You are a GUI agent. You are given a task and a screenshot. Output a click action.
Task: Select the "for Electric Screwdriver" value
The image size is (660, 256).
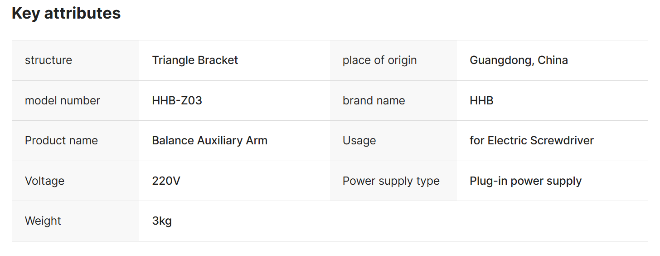531,141
